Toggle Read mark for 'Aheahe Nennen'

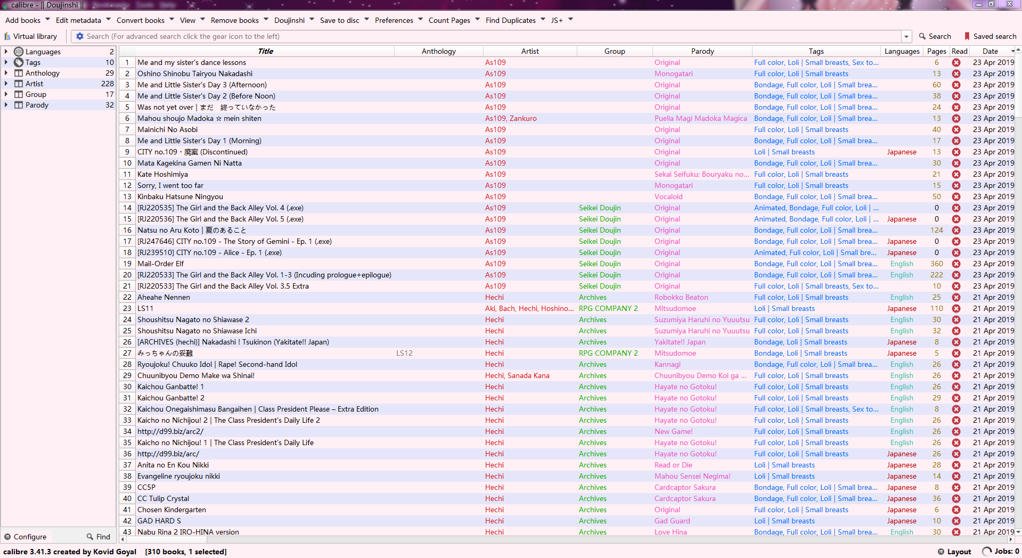click(x=956, y=297)
